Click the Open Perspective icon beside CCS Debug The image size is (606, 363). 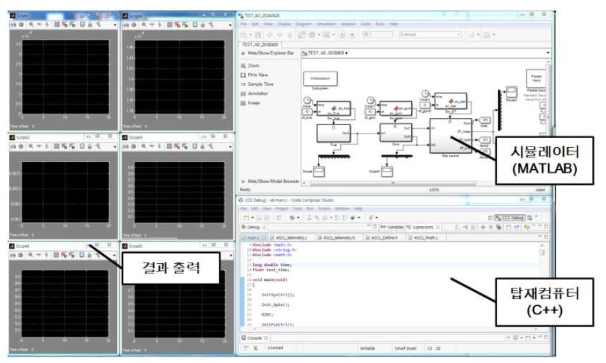click(x=490, y=218)
